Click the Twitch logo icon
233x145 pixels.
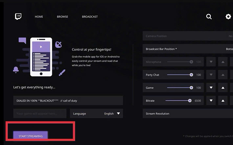click(18, 17)
